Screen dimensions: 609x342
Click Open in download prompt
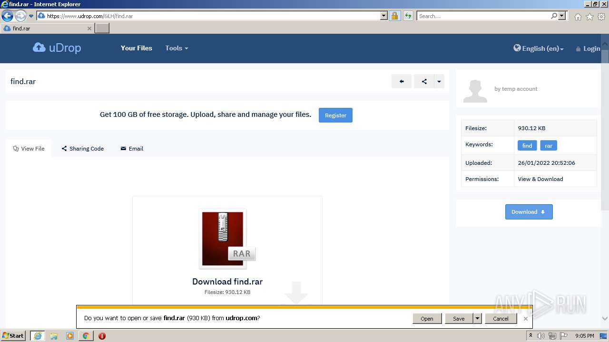coord(427,319)
